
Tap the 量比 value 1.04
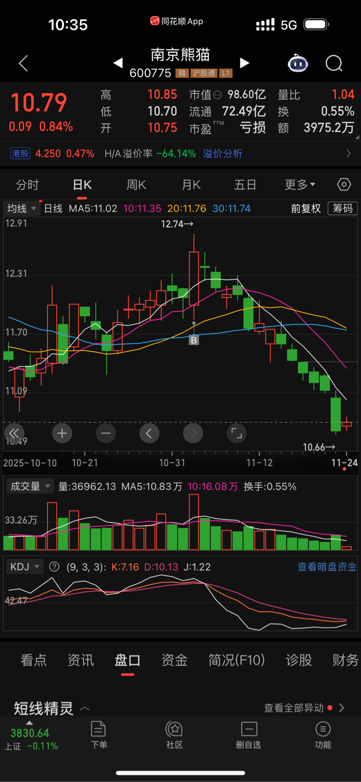click(x=343, y=94)
